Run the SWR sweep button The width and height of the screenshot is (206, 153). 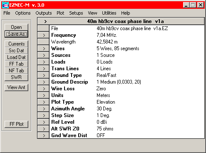click(16, 77)
